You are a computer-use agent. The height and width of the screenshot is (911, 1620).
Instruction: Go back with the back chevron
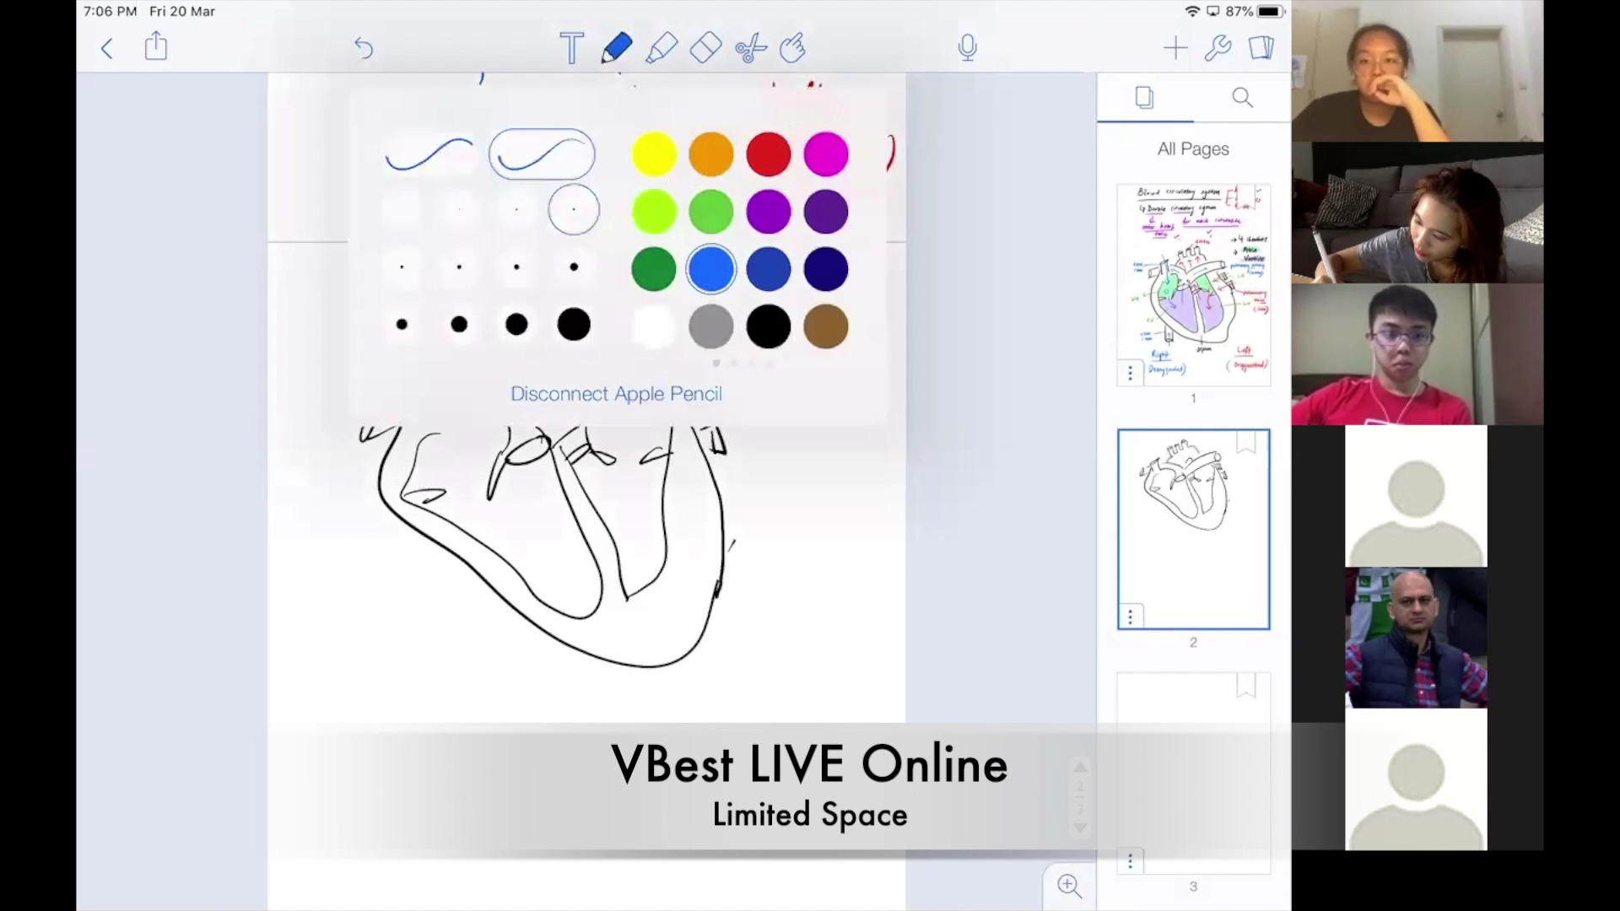click(106, 48)
